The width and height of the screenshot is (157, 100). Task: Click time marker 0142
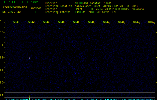[31, 22]
